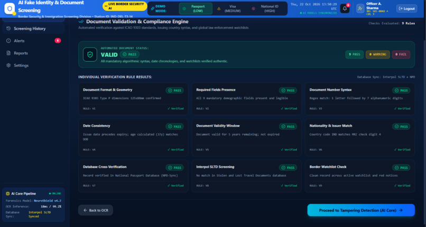Open Settings in the sidebar
Viewport: 426px width, 227px height.
tap(33, 65)
